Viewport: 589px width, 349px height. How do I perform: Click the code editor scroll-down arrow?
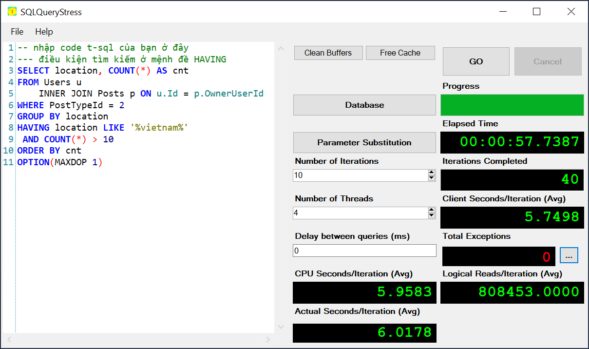tap(281, 327)
